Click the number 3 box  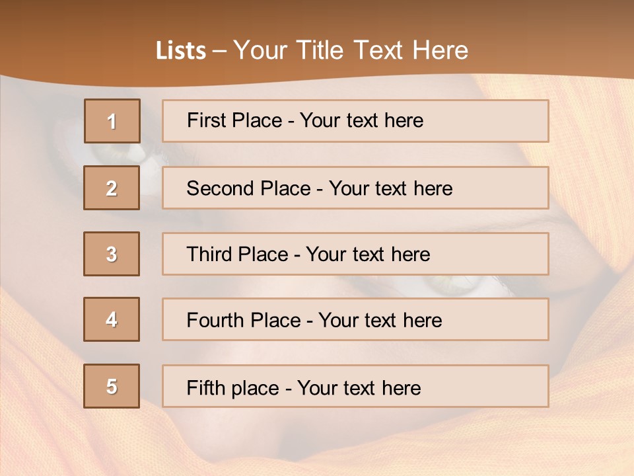[x=112, y=254]
